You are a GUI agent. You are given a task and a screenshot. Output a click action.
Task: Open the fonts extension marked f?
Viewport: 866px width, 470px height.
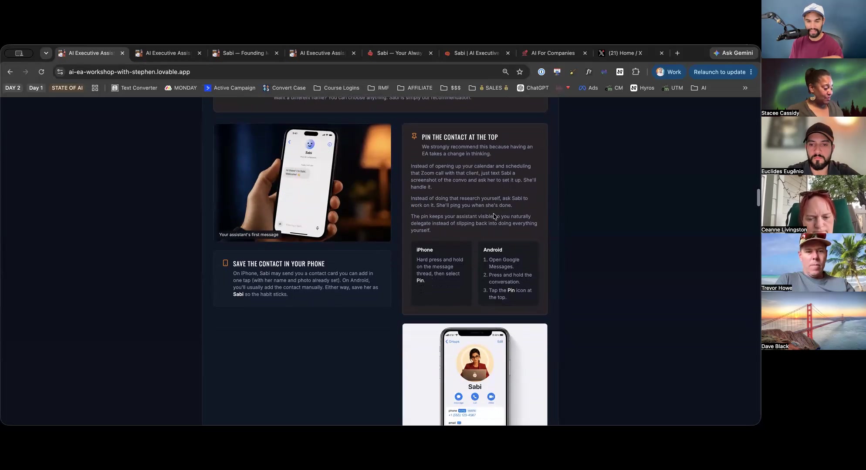[x=589, y=72]
